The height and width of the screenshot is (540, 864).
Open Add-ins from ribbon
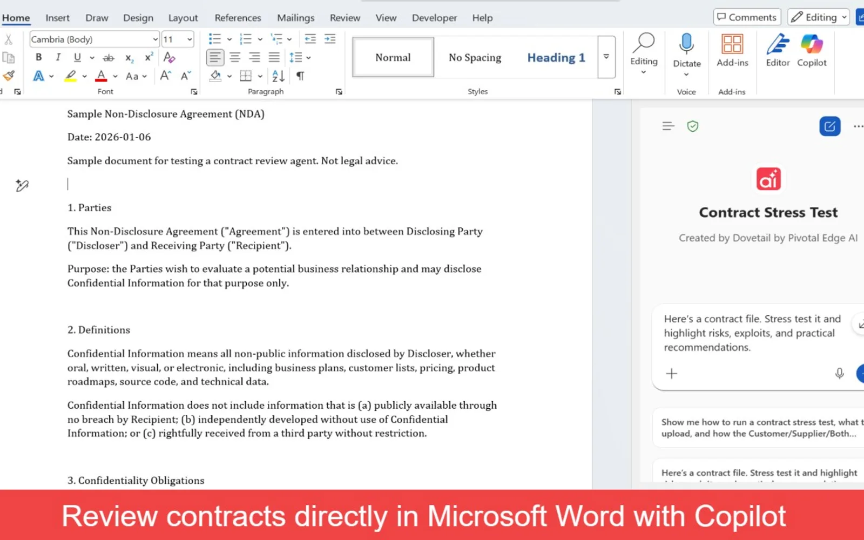tap(732, 50)
